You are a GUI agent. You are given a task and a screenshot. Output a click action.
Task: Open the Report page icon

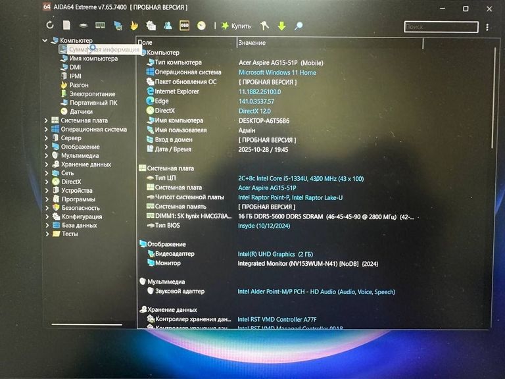click(66, 25)
